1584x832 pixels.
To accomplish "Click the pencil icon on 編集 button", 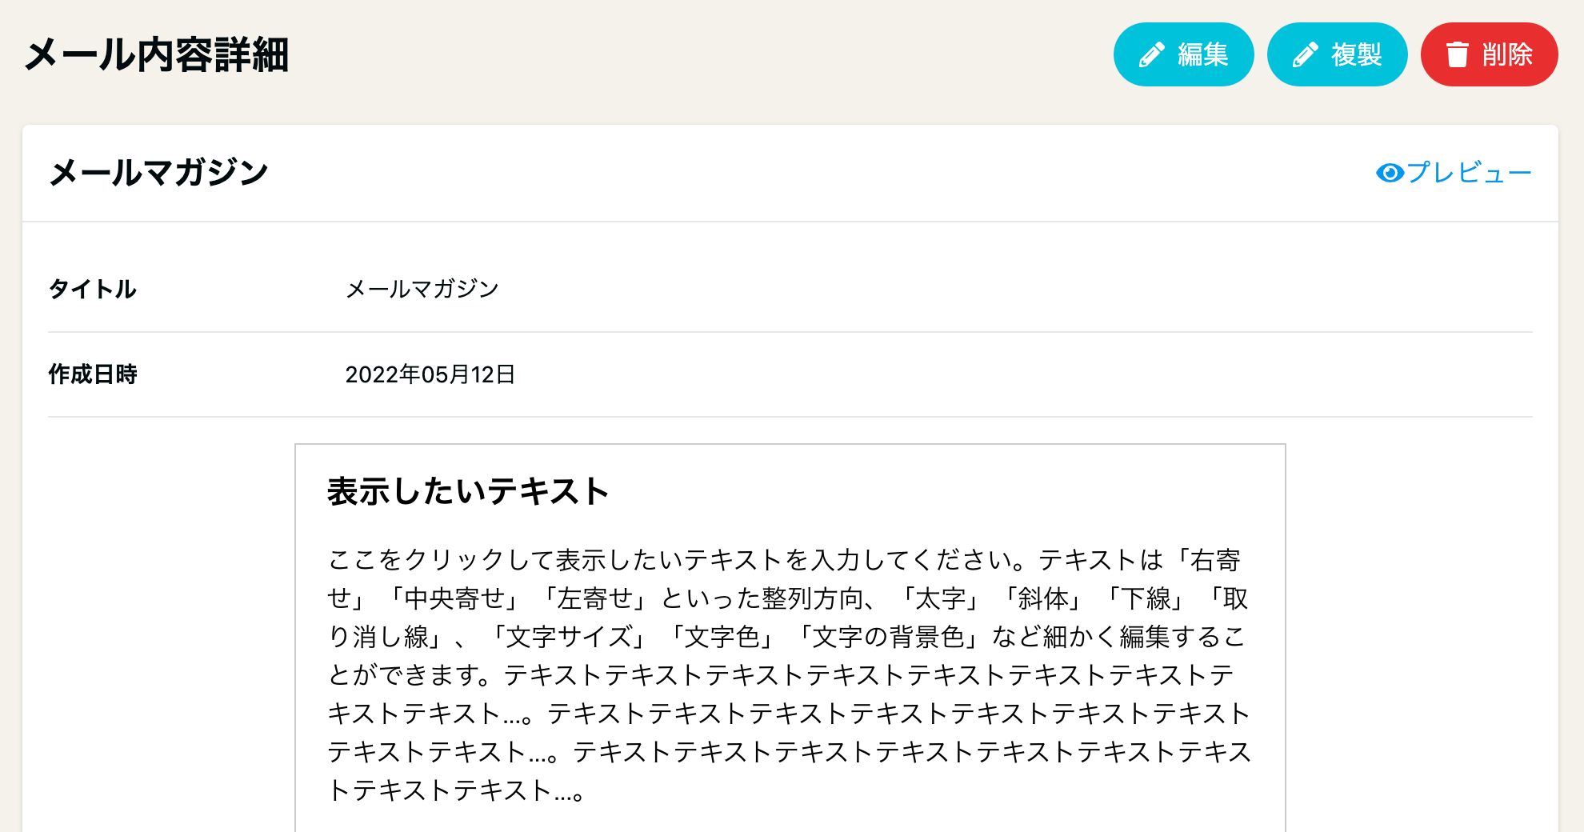I will pyautogui.click(x=1151, y=54).
